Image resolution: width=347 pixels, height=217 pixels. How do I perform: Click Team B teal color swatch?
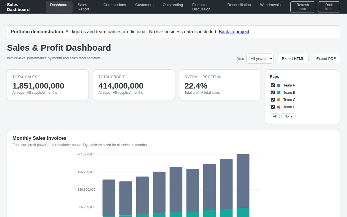click(279, 93)
